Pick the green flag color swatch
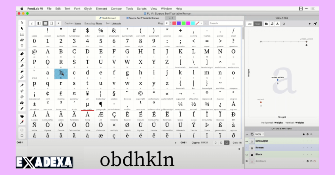This screenshot has width=335, height=175. point(184,23)
